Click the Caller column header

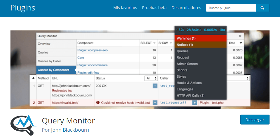point(164,78)
